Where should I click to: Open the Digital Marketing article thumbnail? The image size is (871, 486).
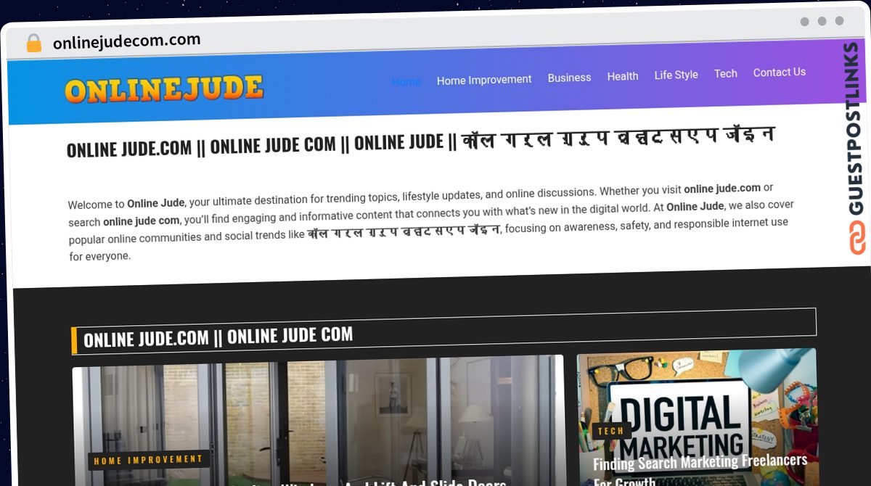698,417
